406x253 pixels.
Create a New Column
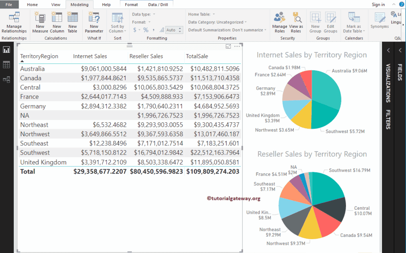(57, 22)
